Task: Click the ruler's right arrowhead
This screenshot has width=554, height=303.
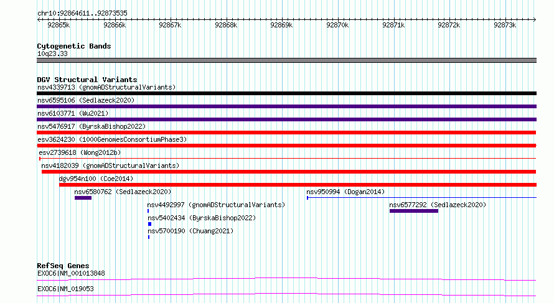Action: 535,19
